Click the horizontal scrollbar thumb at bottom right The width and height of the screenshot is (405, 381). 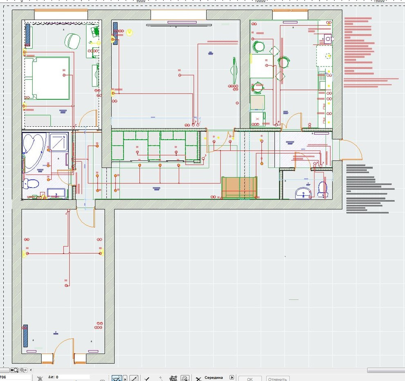[385, 370]
